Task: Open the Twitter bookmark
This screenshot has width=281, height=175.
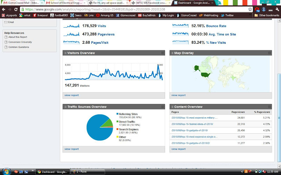Action: [x=227, y=15]
